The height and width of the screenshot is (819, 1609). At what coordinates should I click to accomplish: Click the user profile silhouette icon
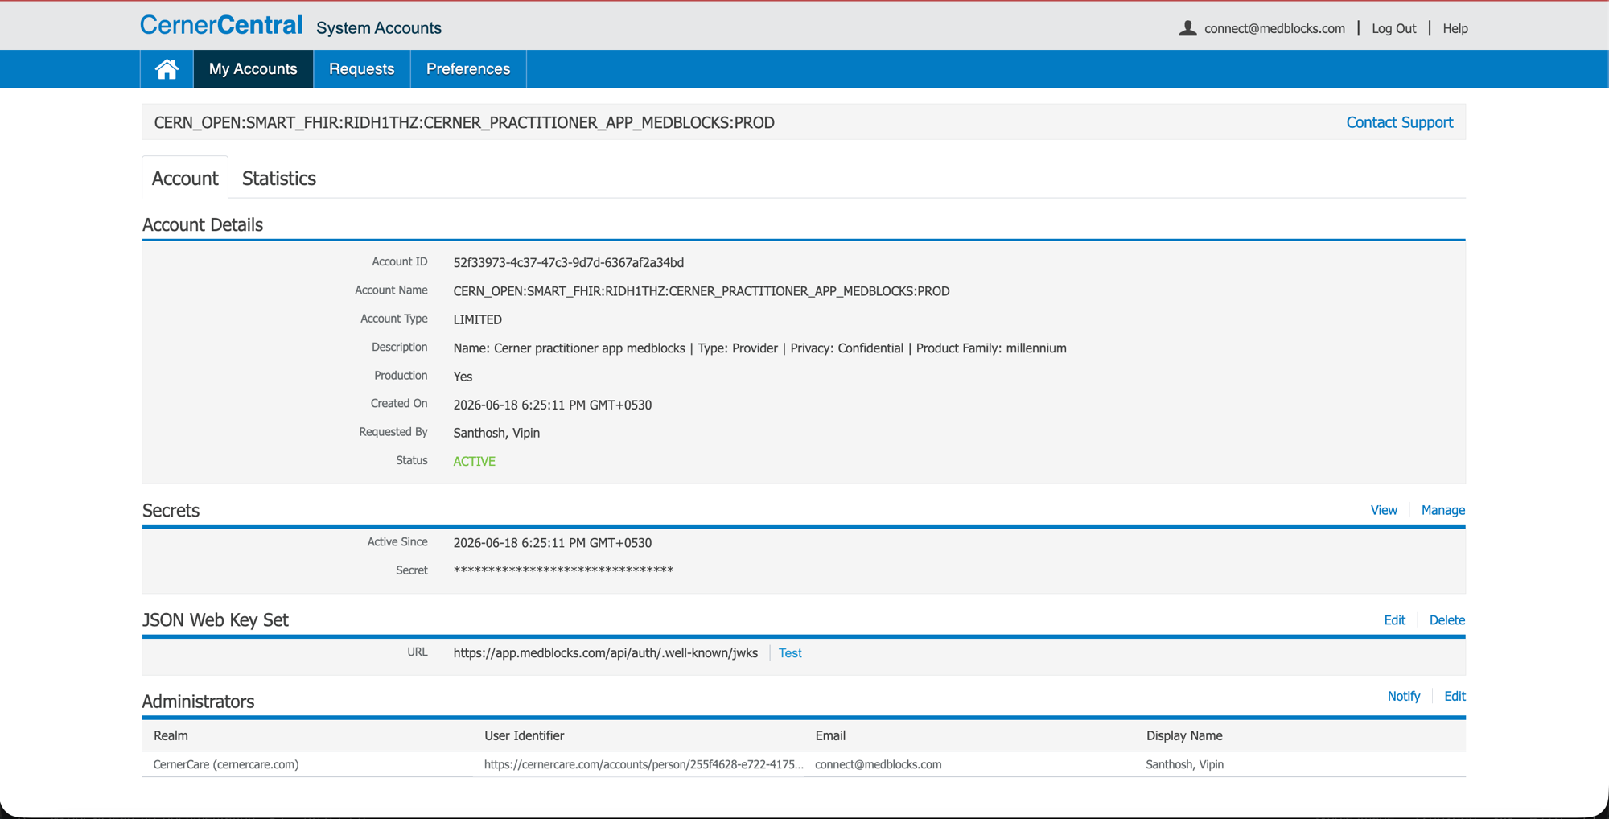(1187, 28)
